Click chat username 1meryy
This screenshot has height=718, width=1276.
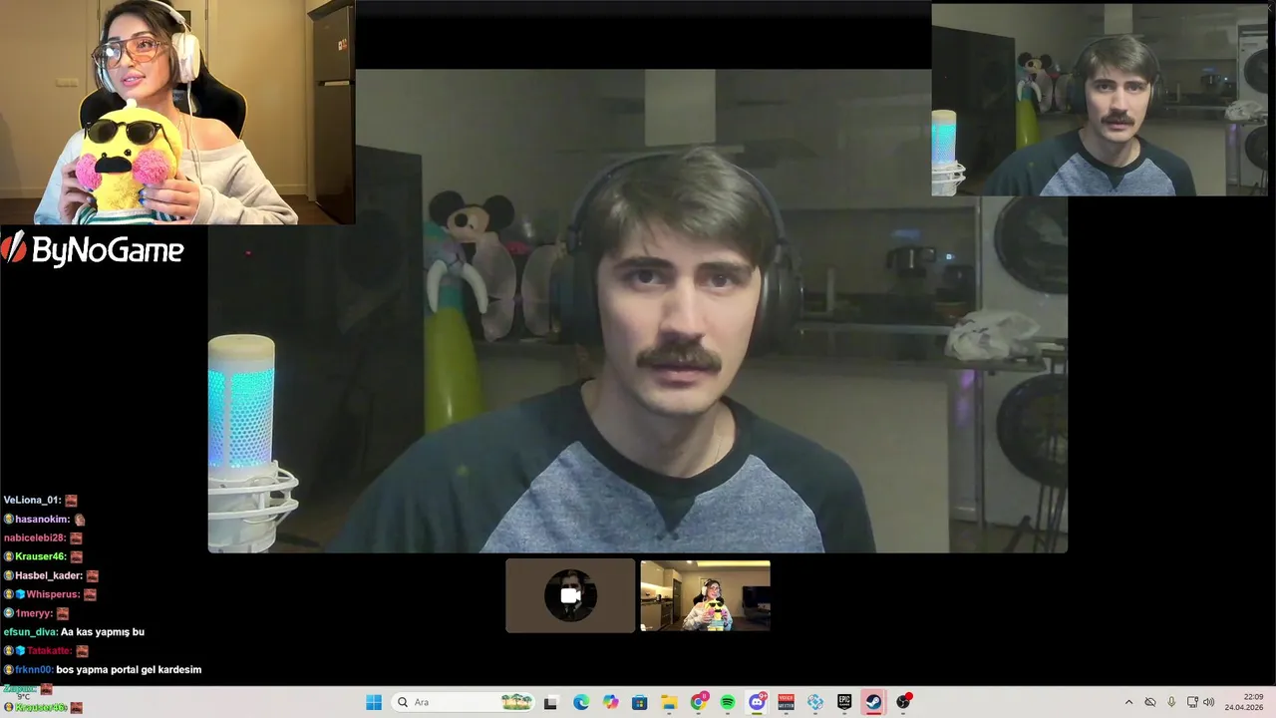coord(33,613)
